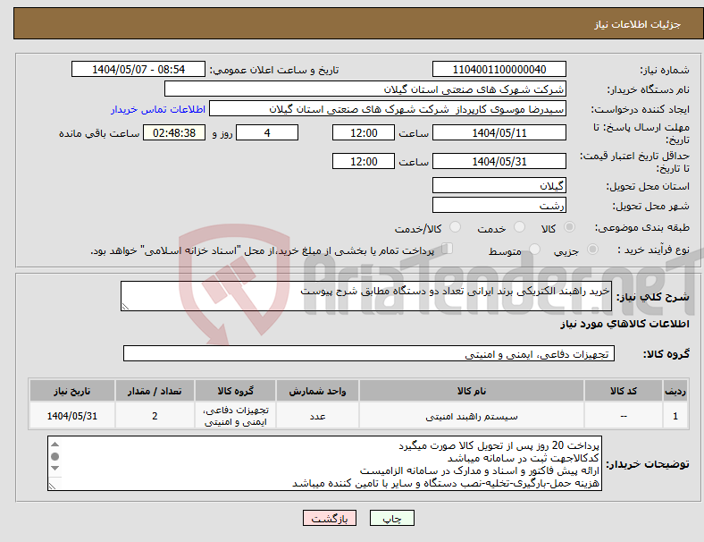Screen dimensions: 704x542
Task: Click the response deadline date 1404/05/11
Action: 499,132
